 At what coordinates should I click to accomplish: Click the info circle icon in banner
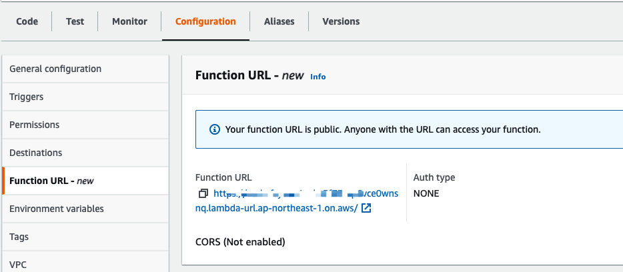(x=214, y=129)
